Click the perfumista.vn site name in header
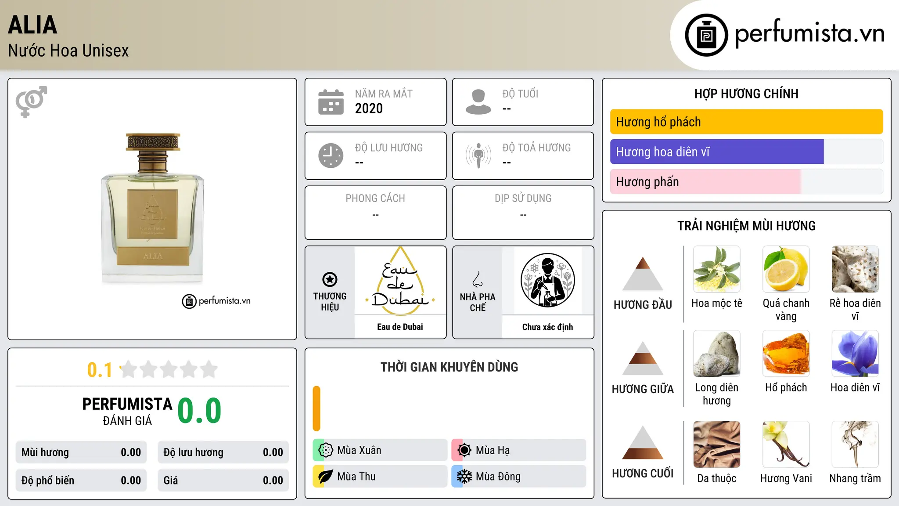Screen dimensions: 899x506 point(810,34)
